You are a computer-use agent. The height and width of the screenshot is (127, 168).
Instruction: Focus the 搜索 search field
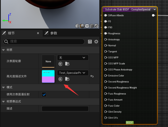tap(44, 42)
